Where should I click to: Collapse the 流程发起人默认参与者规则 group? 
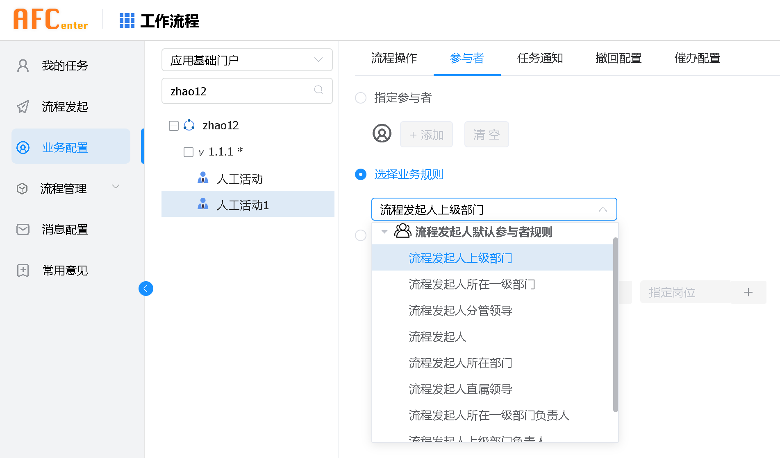[x=384, y=232]
